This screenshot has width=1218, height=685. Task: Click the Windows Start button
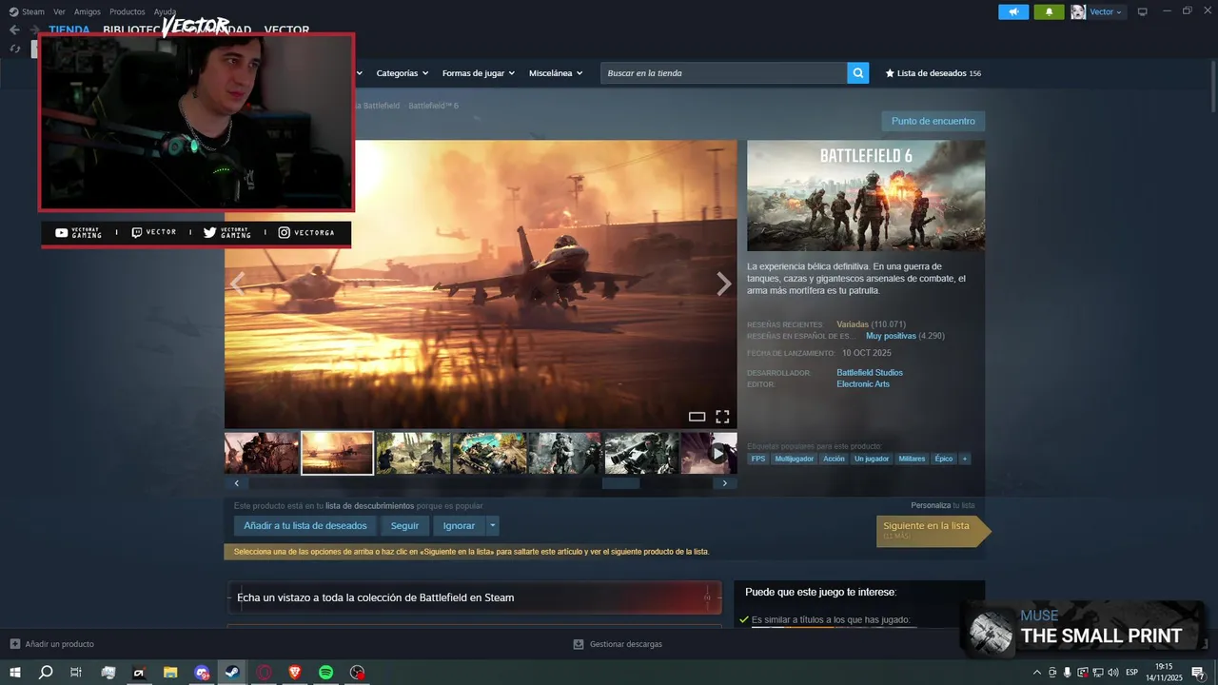15,673
